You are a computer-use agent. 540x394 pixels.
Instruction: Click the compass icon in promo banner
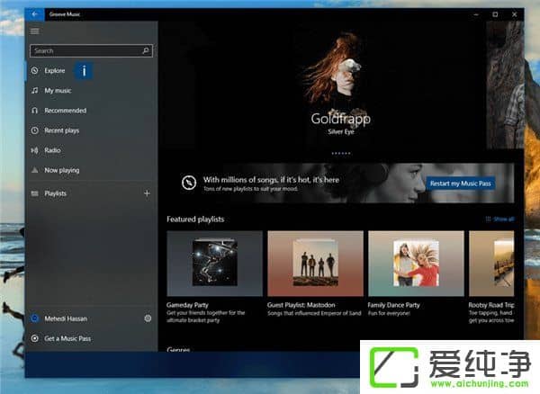coord(189,183)
